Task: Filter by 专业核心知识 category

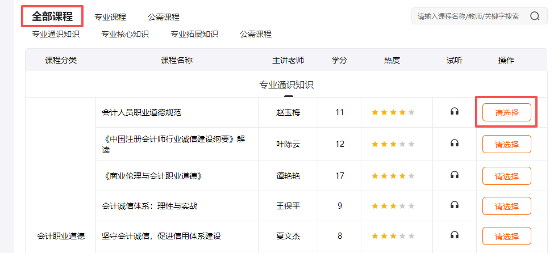Action: pyautogui.click(x=125, y=34)
